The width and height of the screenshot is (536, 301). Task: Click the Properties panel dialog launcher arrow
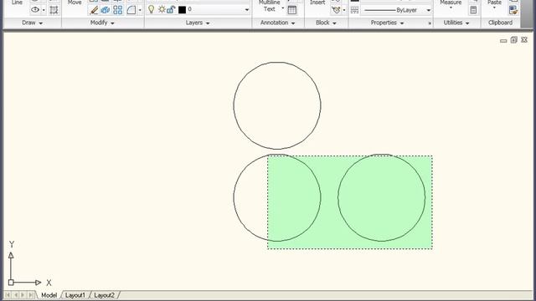point(430,23)
